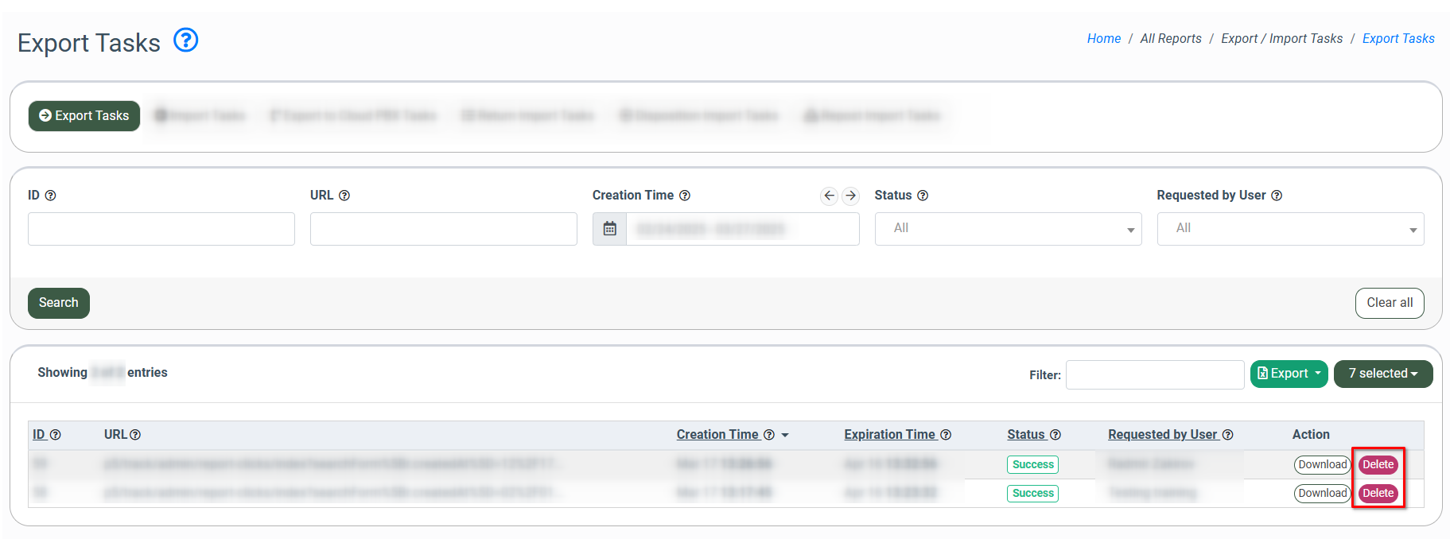Open the calendar date picker icon
This screenshot has width=1450, height=539.
pos(610,229)
